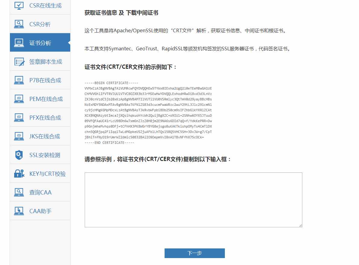
Task: Click the P7B在线合成 laptop icon
Action: tap(19, 80)
